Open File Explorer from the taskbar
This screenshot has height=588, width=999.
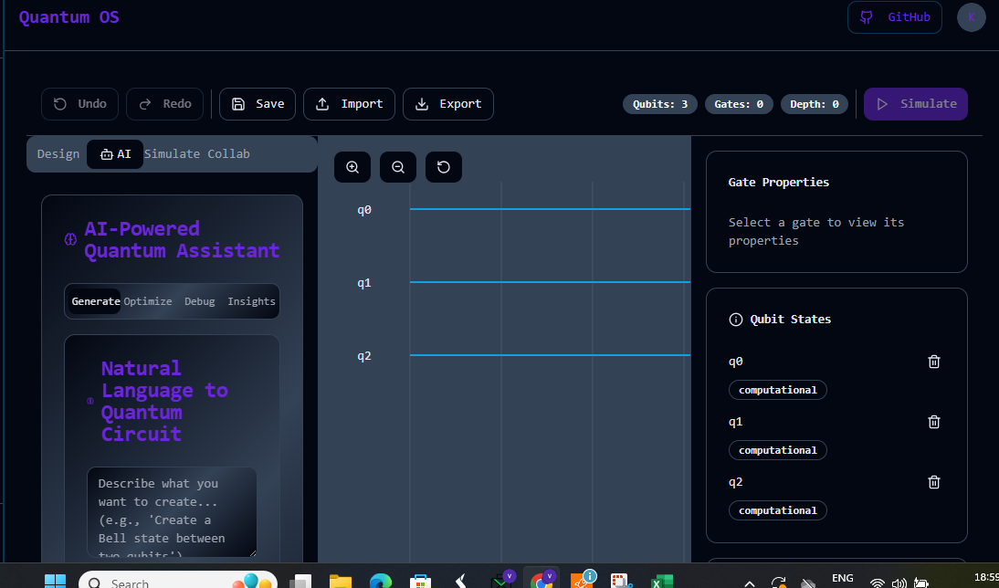tap(341, 581)
